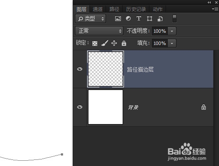Close the panel group
Viewport: 219px width, 166px height.
[216, 2]
